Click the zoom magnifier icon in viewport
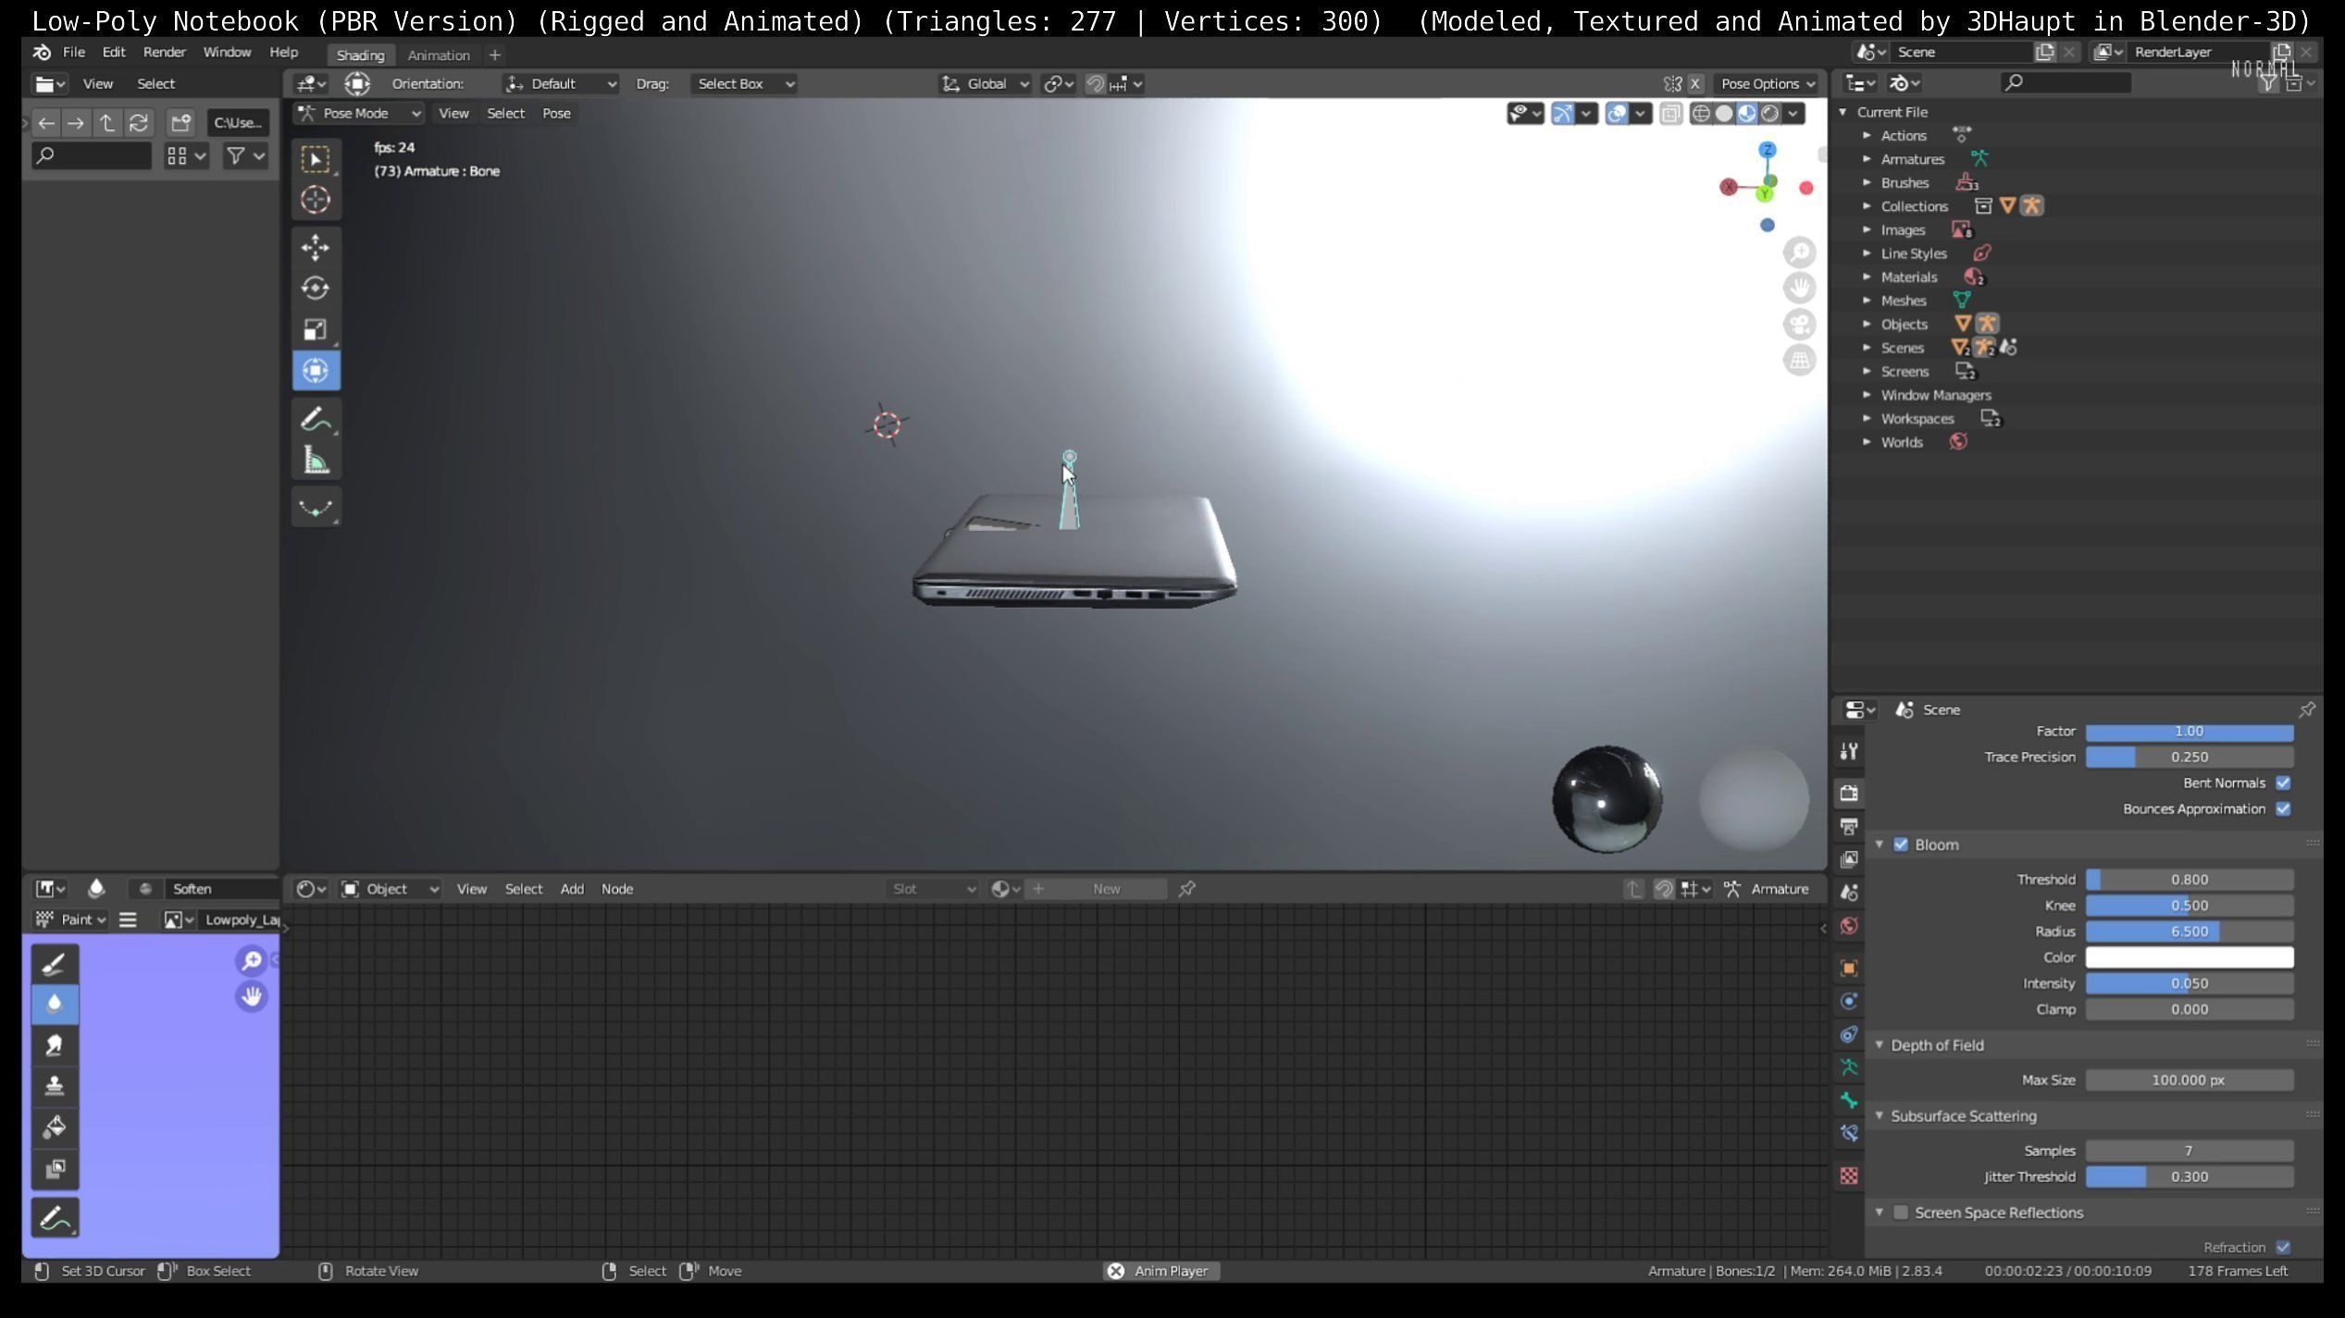Screen dimensions: 2345x1318 click(1799, 253)
